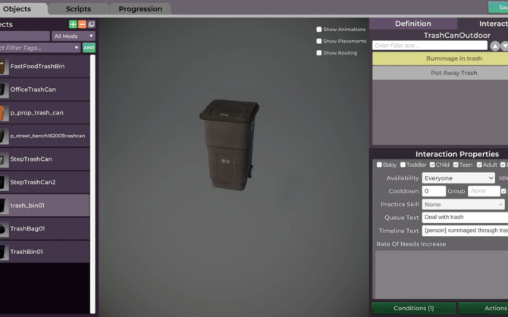Select the Put Away Trash interaction

coord(441,73)
